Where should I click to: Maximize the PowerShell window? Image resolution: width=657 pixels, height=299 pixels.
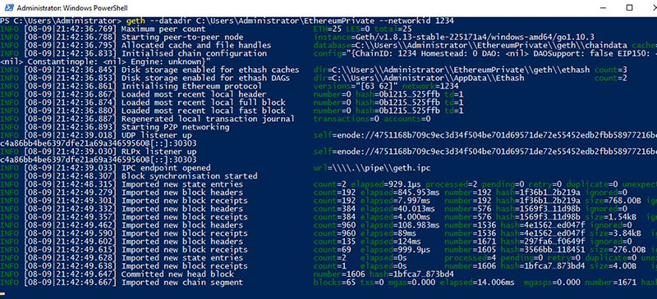(x=629, y=7)
